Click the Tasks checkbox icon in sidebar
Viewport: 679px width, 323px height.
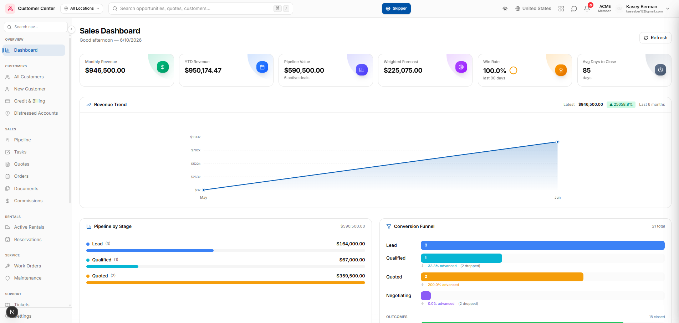click(7, 152)
